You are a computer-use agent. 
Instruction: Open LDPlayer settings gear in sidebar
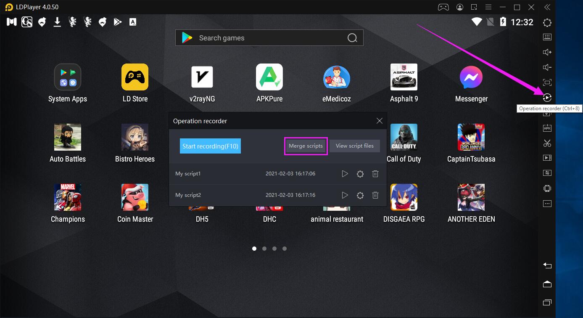click(x=547, y=23)
